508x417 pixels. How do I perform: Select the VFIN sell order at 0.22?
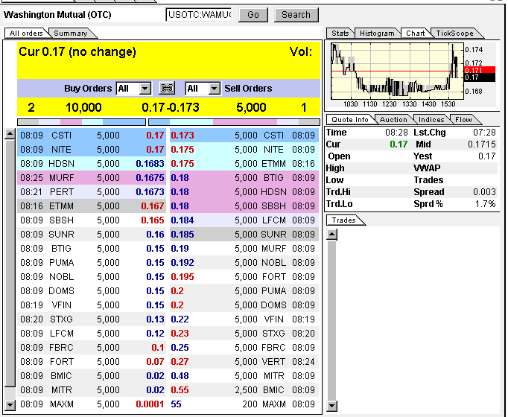click(244, 319)
